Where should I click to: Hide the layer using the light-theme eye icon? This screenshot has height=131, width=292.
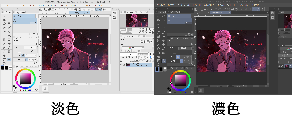pyautogui.click(x=121, y=65)
